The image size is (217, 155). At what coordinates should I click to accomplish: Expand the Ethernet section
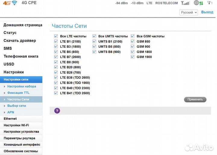click(x=21, y=119)
